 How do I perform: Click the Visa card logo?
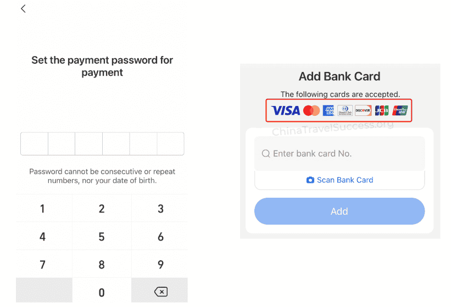(286, 111)
